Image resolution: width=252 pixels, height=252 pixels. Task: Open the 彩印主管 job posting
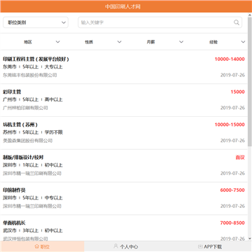point(124,100)
